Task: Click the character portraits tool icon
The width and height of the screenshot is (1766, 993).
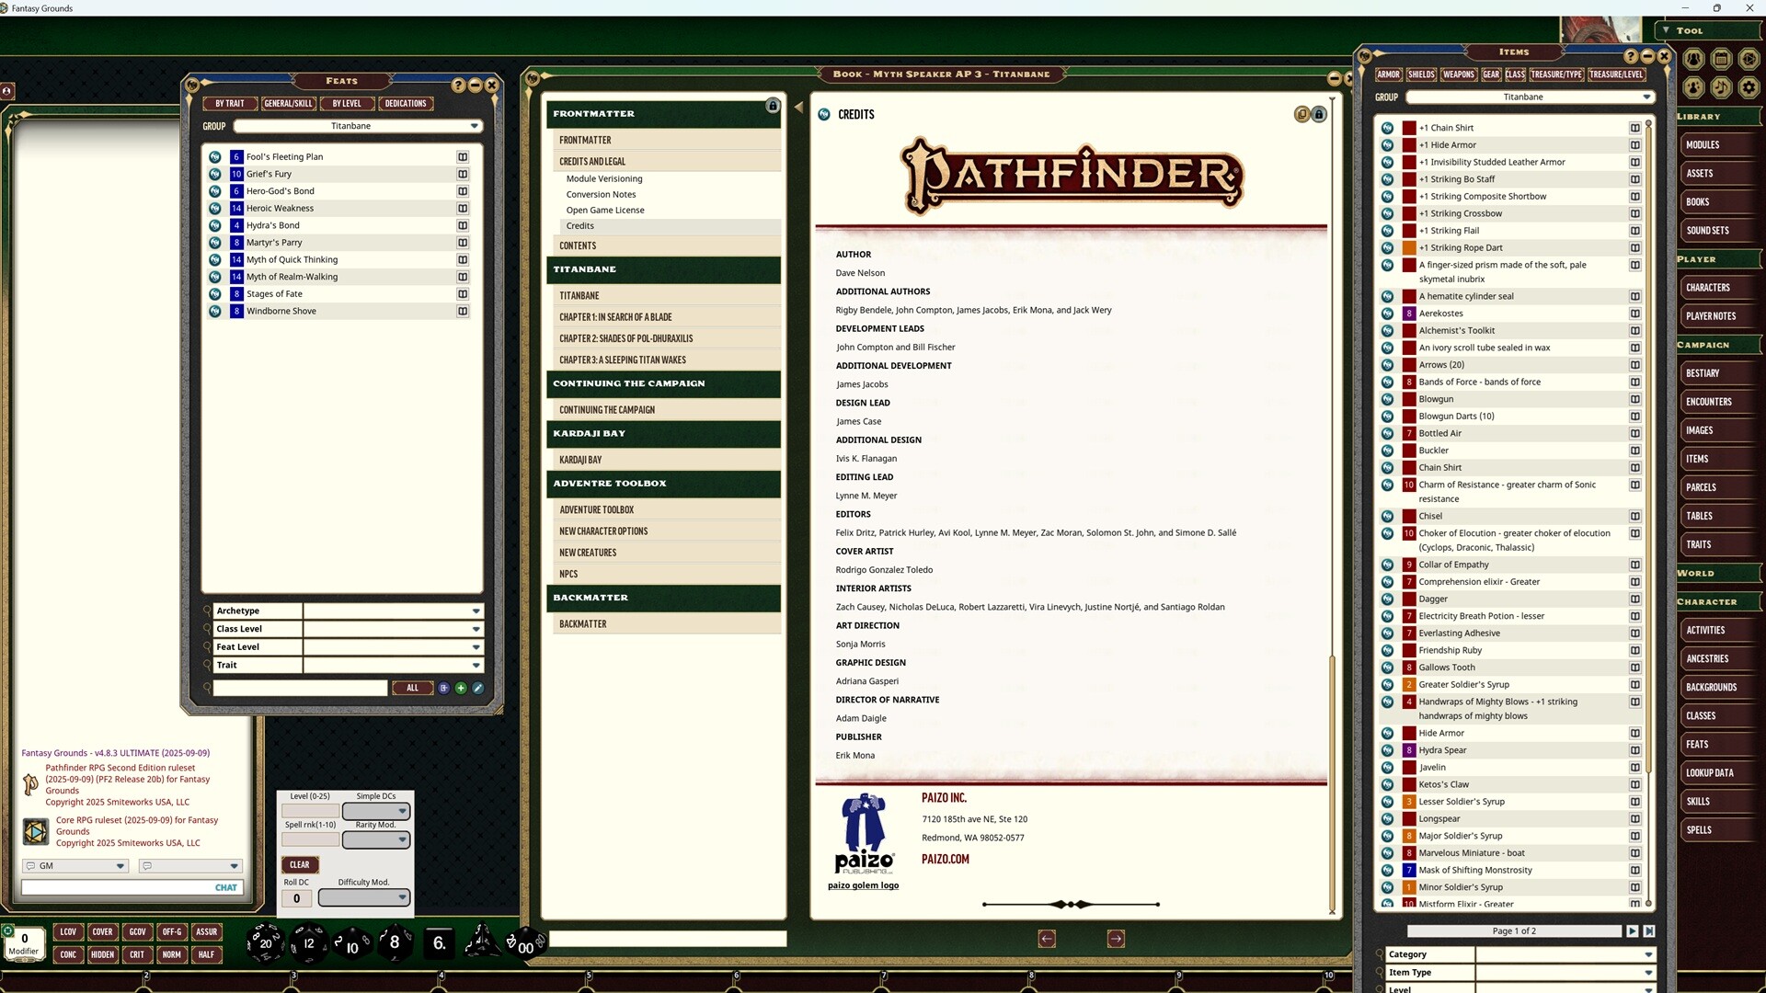Action: point(1693,88)
